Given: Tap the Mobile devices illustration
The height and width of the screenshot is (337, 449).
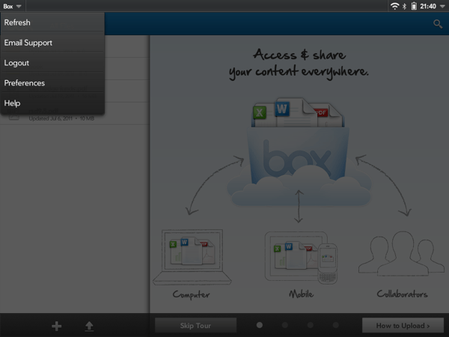Looking at the screenshot, I should tap(301, 258).
